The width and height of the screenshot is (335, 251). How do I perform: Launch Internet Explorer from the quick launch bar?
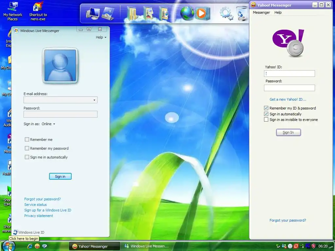pos(30,246)
